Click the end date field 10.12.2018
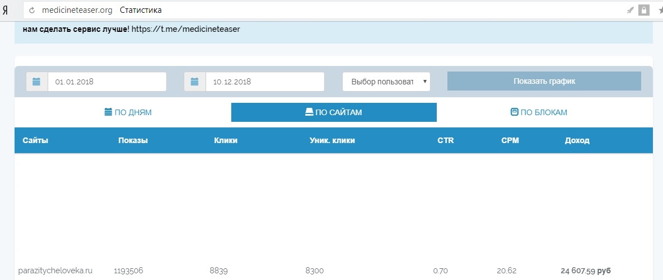 pyautogui.click(x=265, y=82)
